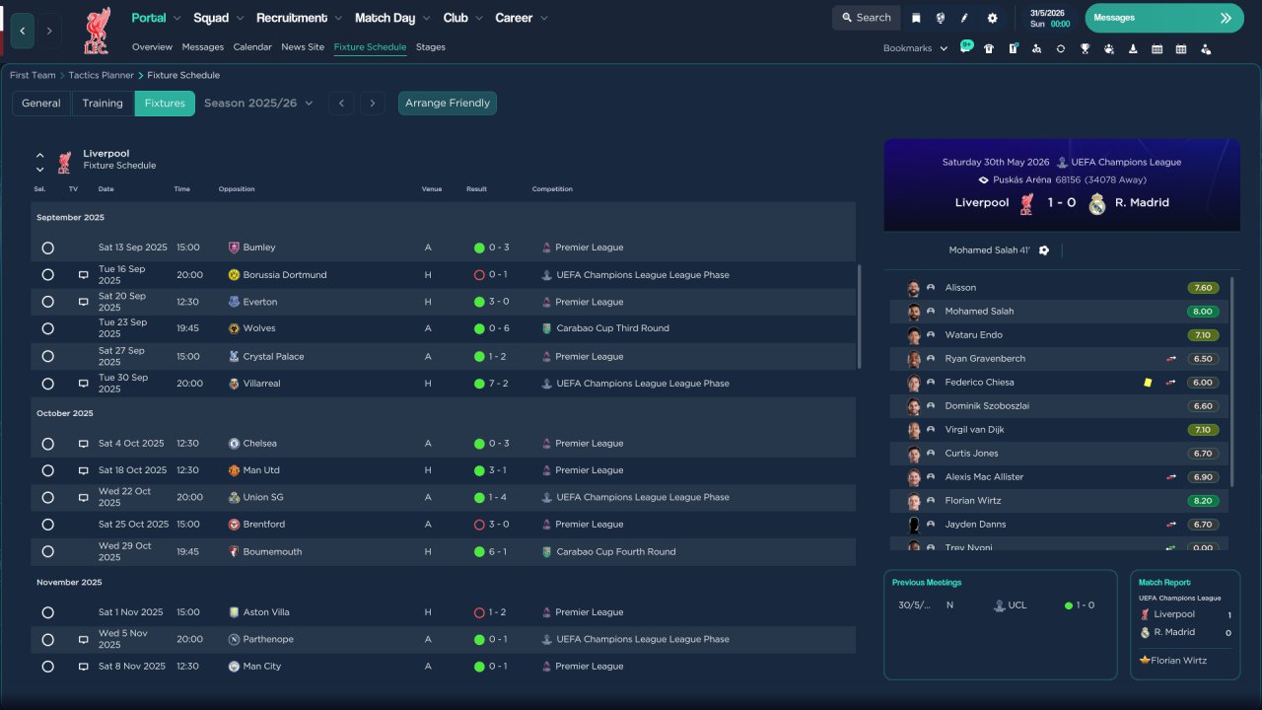Click the trophy icon in bookmarks bar
This screenshot has height=710, width=1262.
(1085, 48)
